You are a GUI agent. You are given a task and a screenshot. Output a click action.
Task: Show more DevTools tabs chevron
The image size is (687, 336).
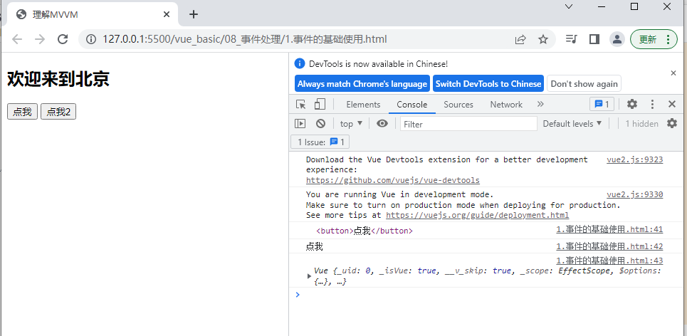[540, 105]
